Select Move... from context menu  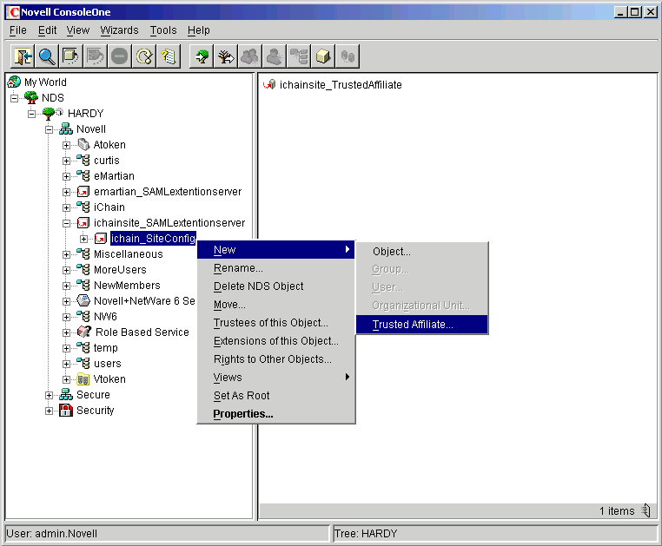(276, 304)
